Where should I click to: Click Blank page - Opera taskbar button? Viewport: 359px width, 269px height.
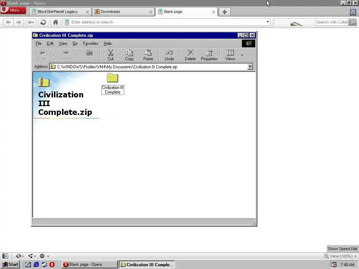point(89,264)
